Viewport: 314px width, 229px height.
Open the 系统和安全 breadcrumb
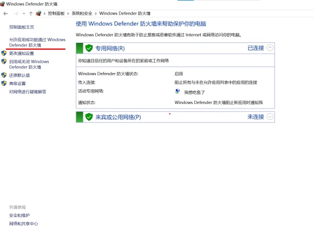pyautogui.click(x=82, y=14)
